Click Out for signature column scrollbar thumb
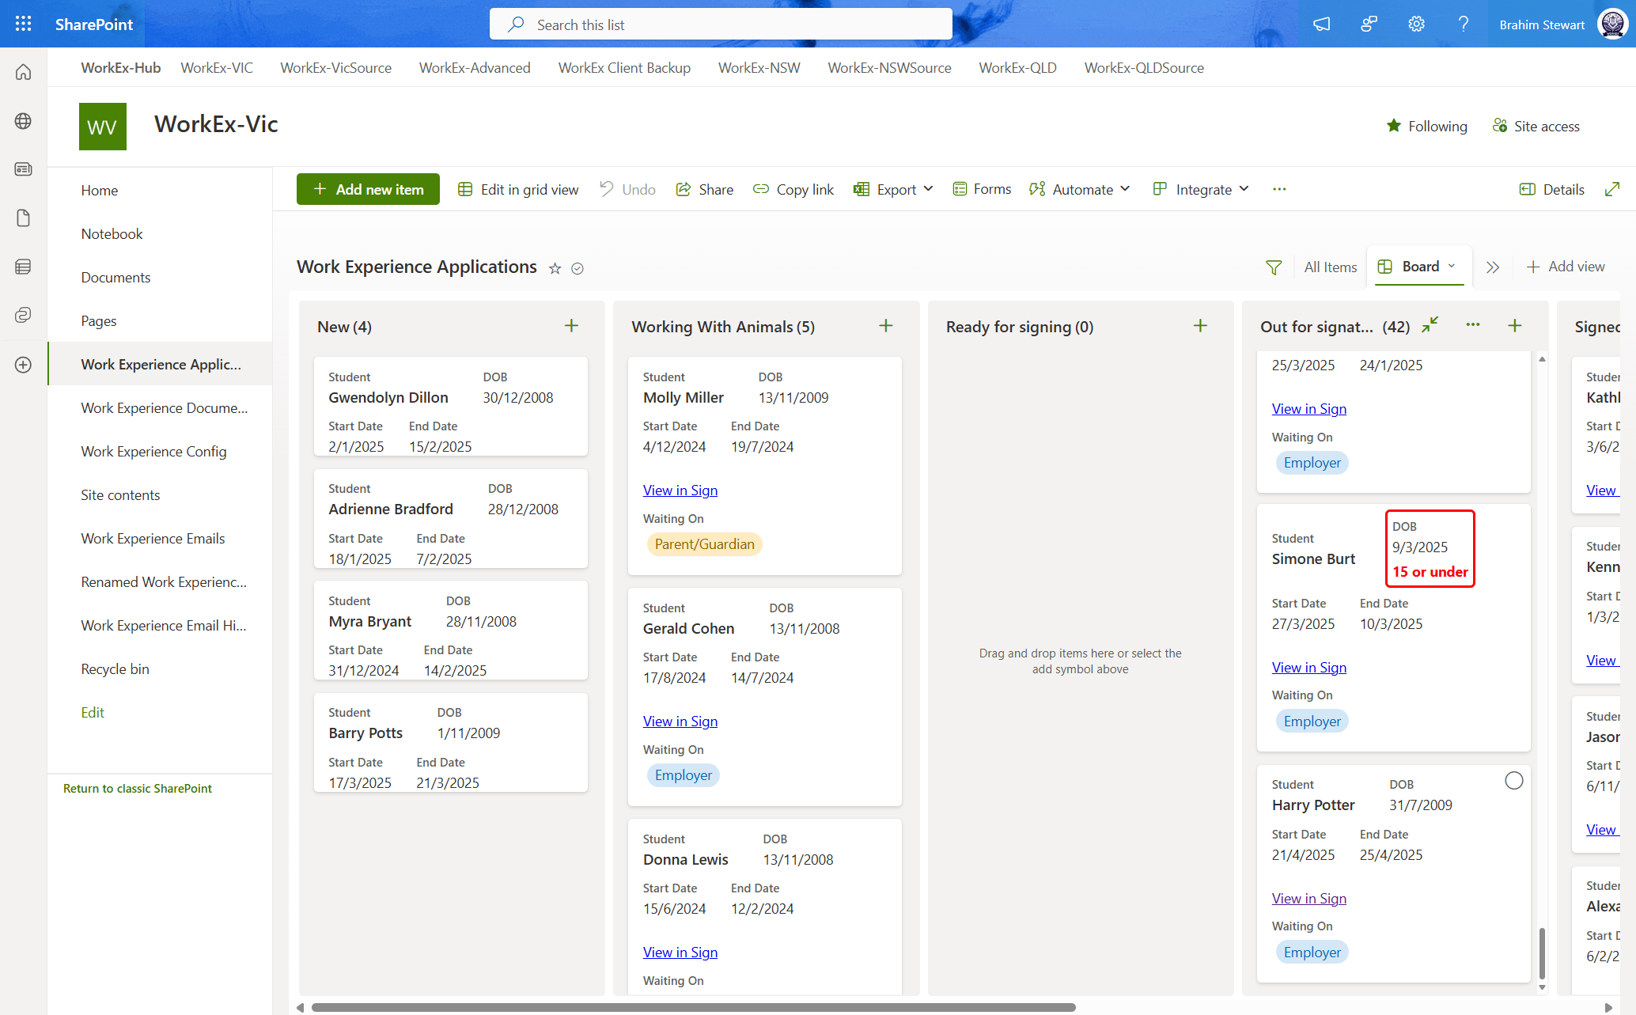The width and height of the screenshot is (1636, 1015). tap(1542, 953)
